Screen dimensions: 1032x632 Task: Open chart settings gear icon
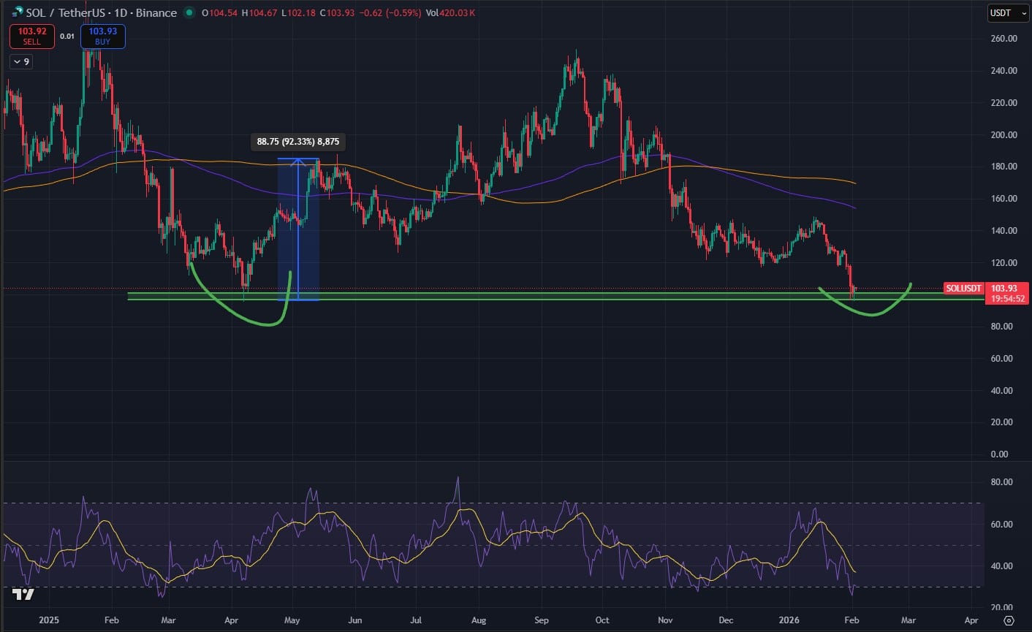point(1009,620)
